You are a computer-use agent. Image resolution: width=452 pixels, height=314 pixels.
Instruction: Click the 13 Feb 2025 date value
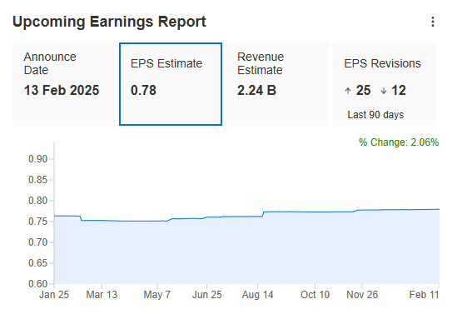coord(62,90)
